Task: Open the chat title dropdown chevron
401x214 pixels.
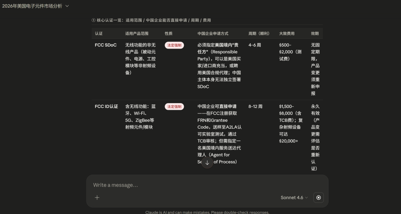Action: coord(67,6)
